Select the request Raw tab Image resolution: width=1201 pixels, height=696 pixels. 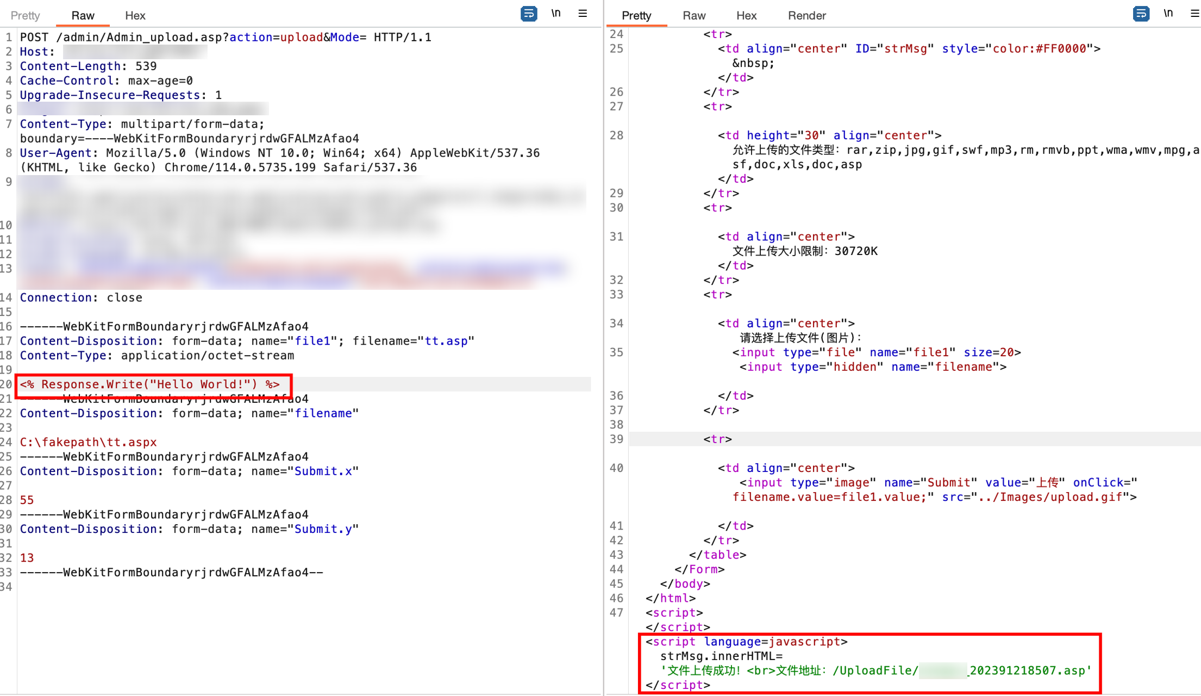(83, 15)
